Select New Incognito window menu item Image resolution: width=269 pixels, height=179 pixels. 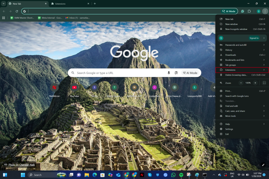tap(236, 29)
